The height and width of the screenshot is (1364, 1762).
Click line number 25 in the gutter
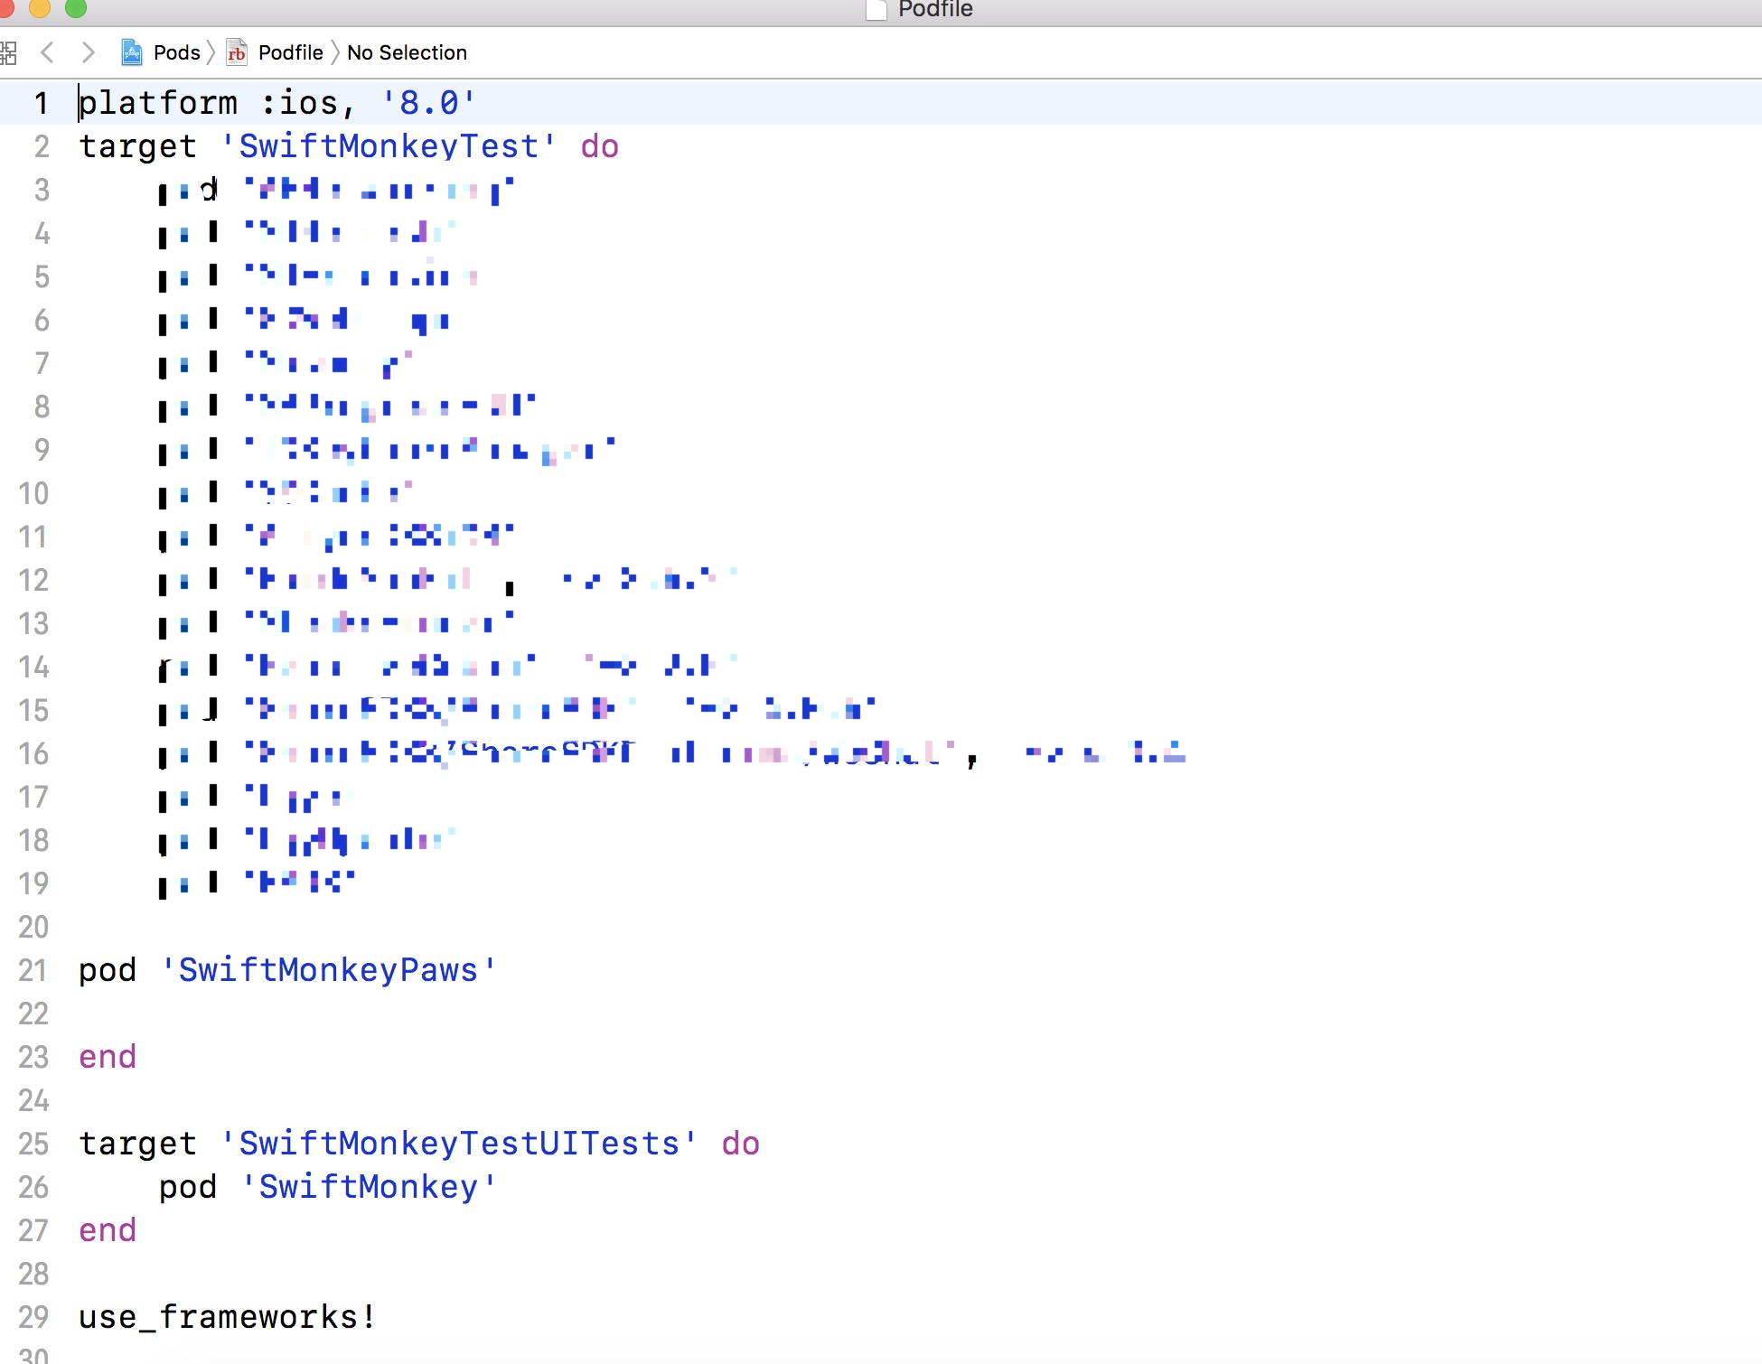(33, 1144)
